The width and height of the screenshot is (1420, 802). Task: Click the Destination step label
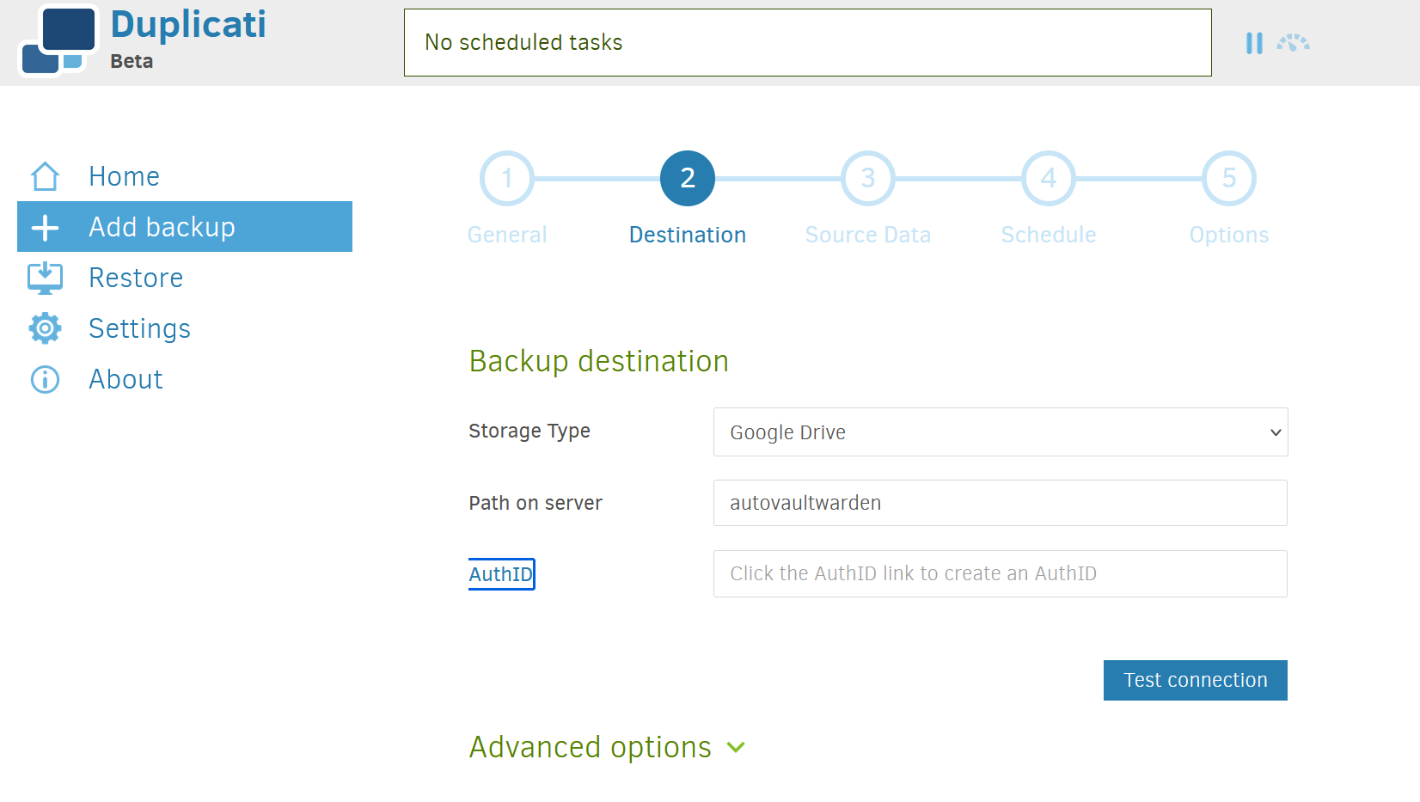click(688, 235)
